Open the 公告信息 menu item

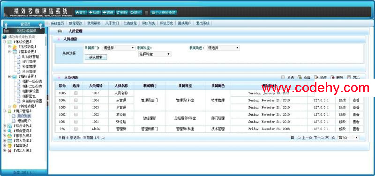[x=130, y=23]
